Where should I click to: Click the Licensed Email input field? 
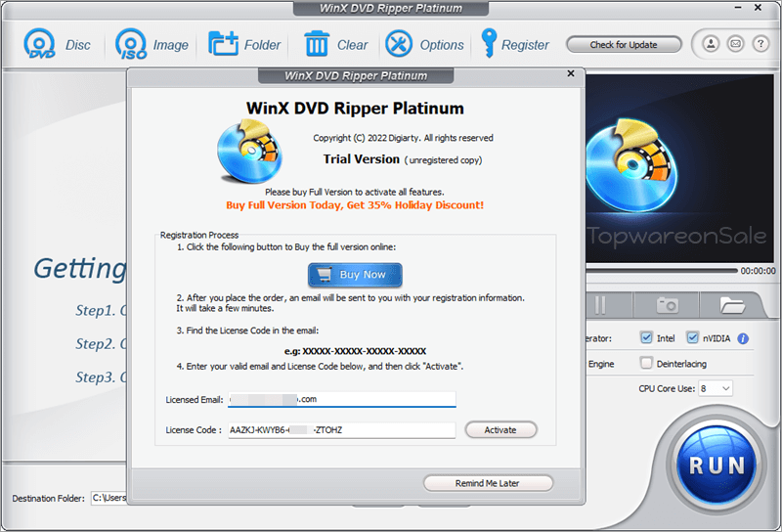click(x=341, y=399)
